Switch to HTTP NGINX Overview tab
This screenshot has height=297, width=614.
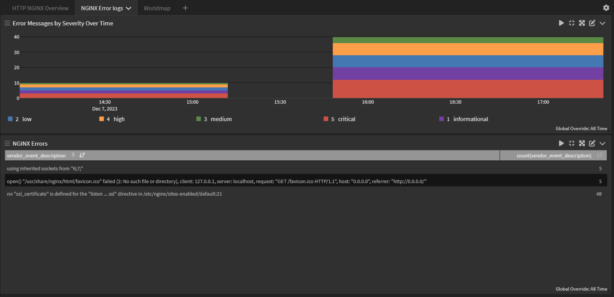coord(40,8)
